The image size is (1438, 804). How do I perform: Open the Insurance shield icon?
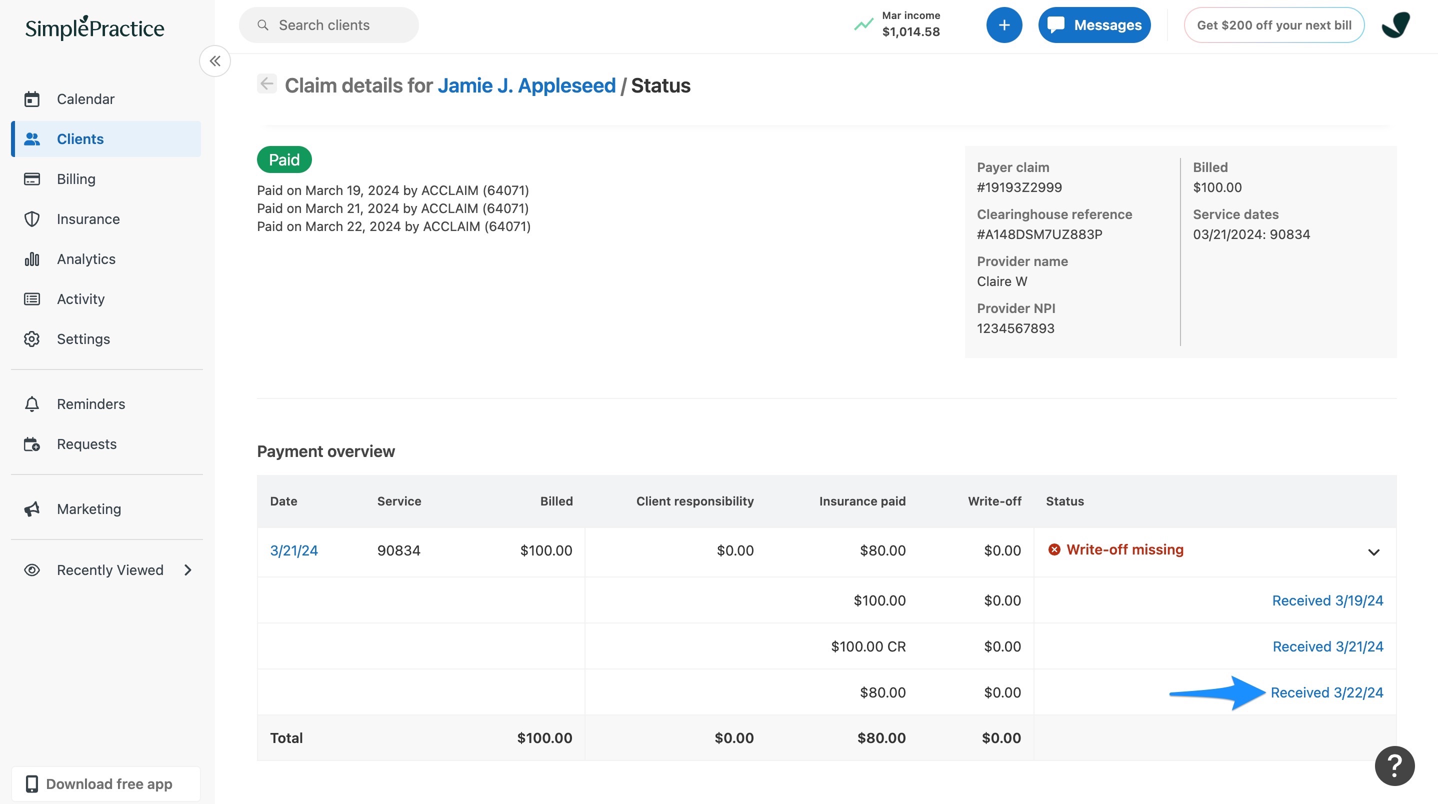[x=32, y=219]
